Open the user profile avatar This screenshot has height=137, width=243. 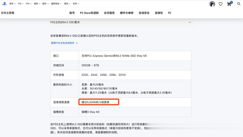[212, 4]
